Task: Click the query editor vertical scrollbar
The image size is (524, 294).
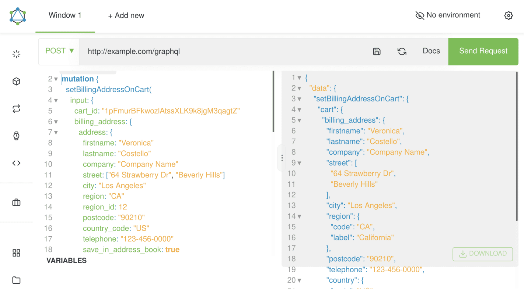Action: point(273,102)
